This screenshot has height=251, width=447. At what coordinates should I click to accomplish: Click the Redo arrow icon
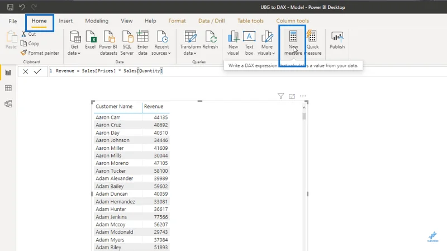pos(34,7)
